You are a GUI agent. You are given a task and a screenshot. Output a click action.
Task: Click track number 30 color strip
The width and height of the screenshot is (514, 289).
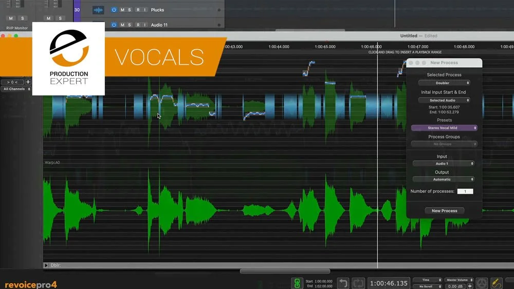point(77,10)
